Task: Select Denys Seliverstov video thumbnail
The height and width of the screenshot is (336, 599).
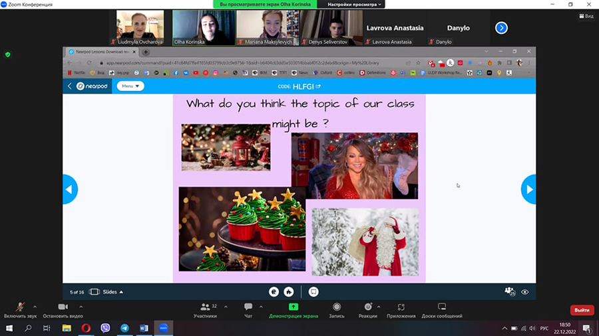Action: (x=331, y=28)
